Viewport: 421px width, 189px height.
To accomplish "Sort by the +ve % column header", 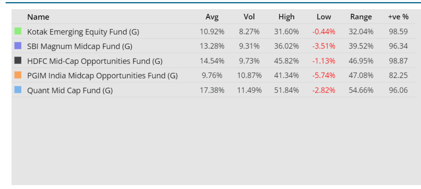I will [398, 17].
